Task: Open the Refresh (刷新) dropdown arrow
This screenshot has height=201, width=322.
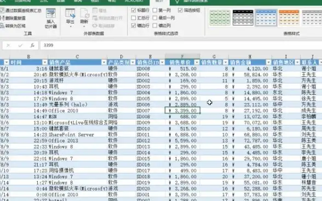Action: [84, 26]
